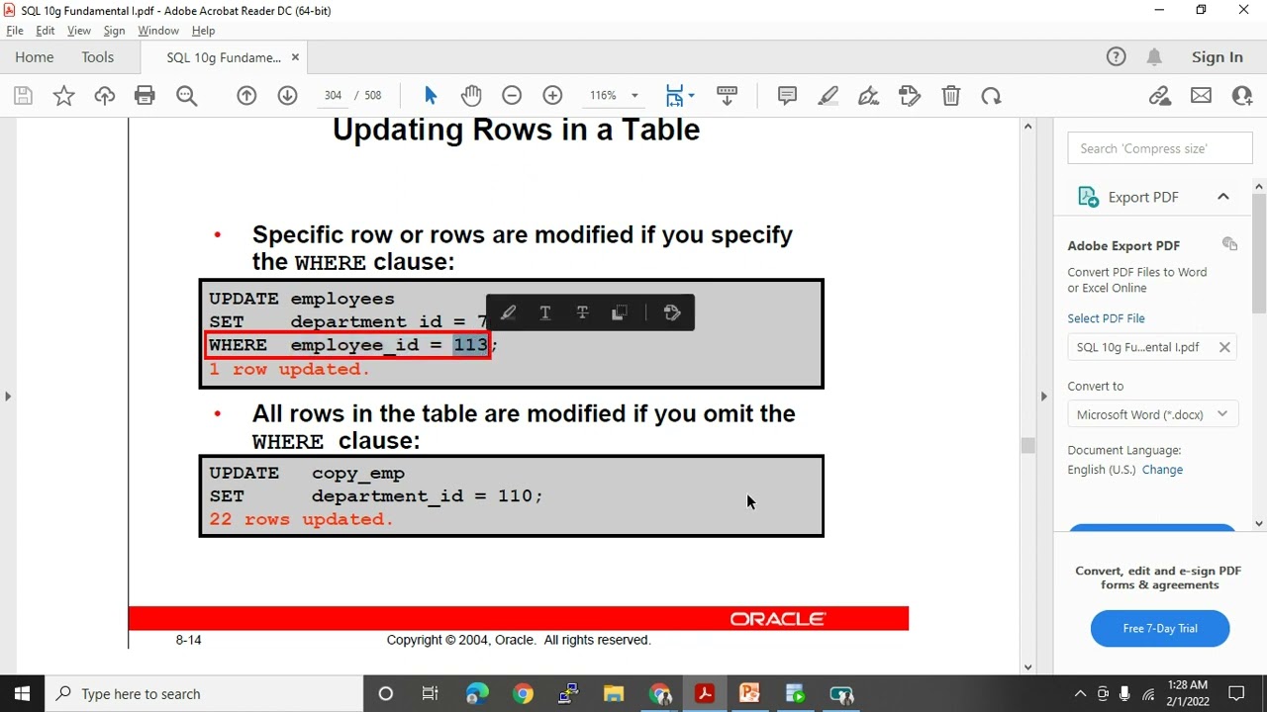Open PowerPoint from the taskbar
This screenshot has width=1267, height=712.
click(x=749, y=694)
